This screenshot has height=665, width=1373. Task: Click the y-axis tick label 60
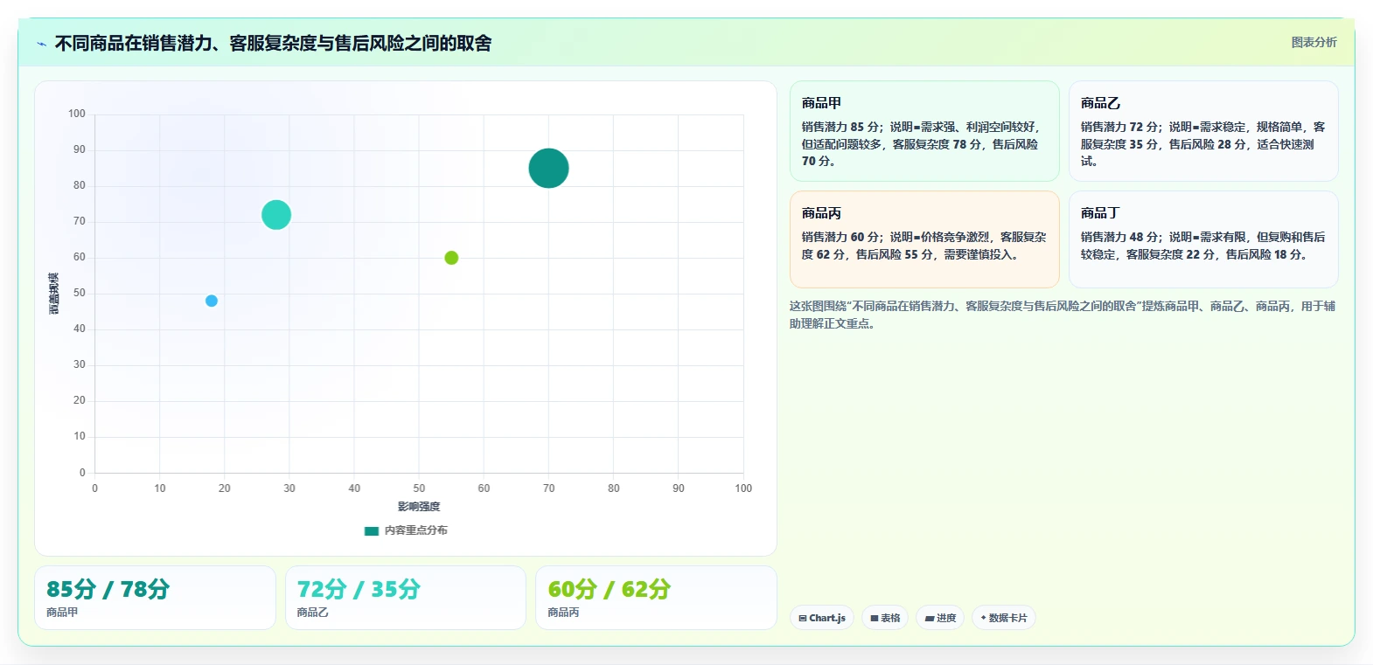pyautogui.click(x=80, y=257)
